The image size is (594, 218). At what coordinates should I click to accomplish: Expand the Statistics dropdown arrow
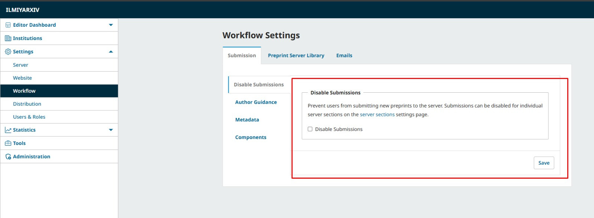[111, 130]
